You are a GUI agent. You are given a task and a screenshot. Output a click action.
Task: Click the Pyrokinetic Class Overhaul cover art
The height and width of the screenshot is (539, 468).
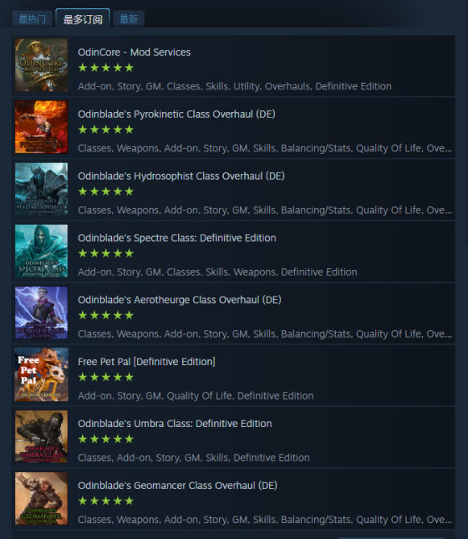(x=42, y=126)
